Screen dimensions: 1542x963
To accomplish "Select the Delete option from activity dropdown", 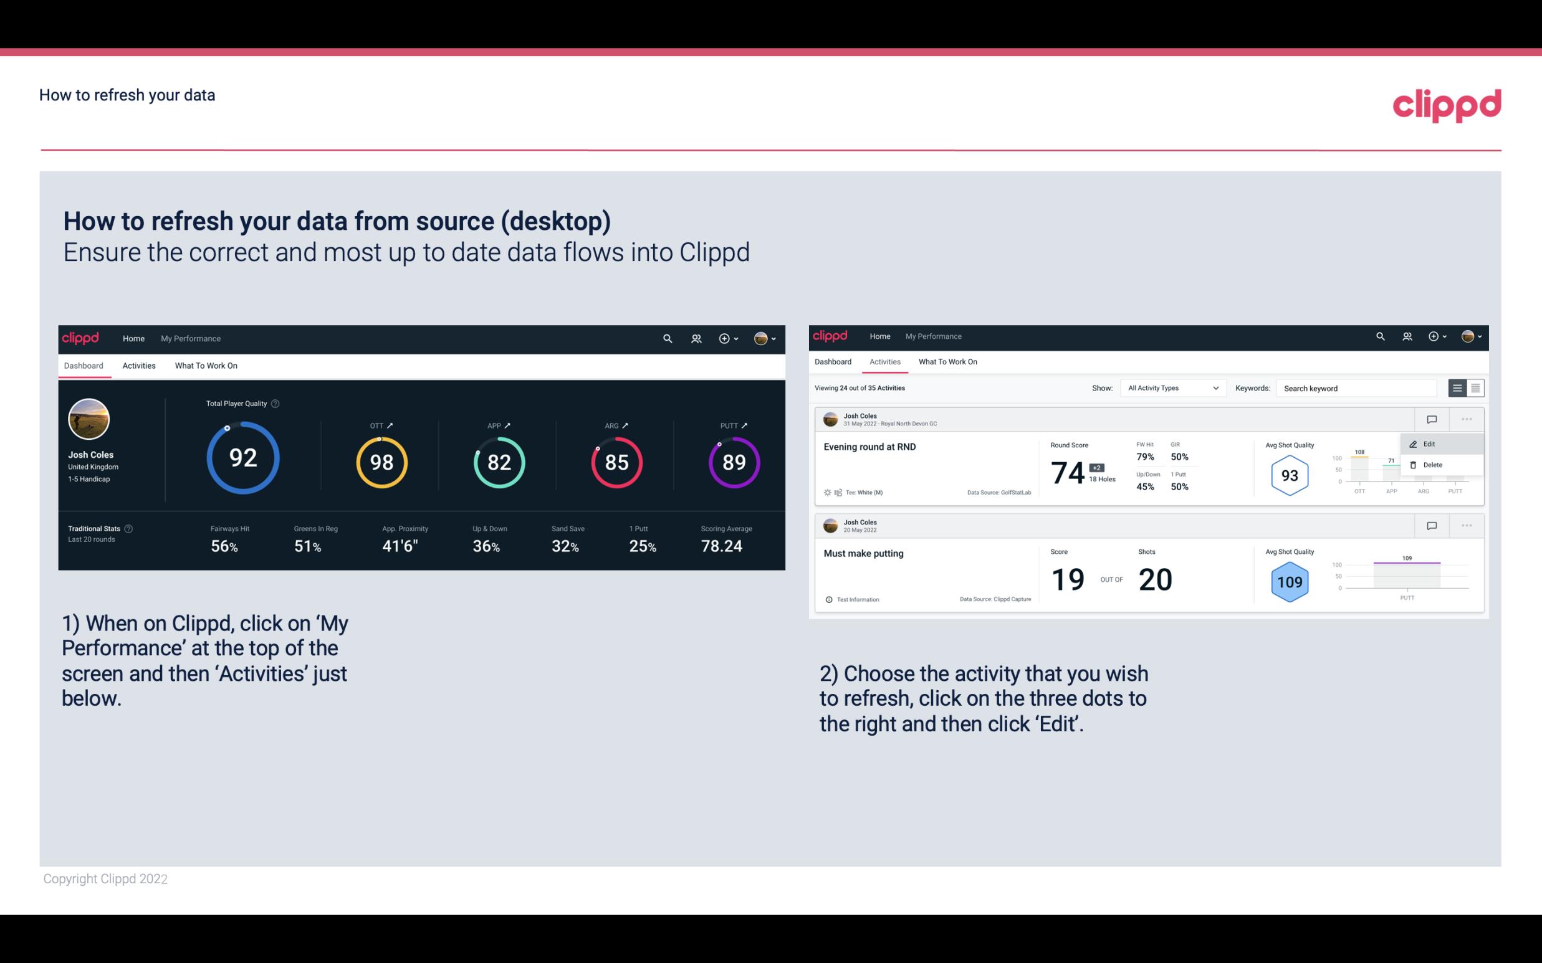I will click(x=1432, y=465).
